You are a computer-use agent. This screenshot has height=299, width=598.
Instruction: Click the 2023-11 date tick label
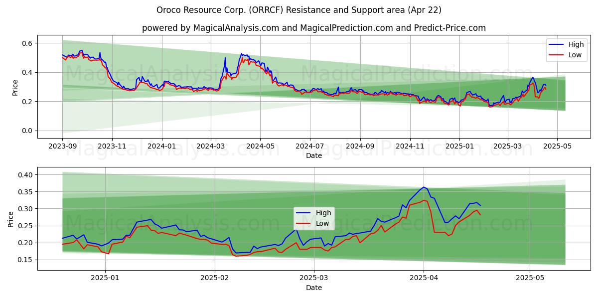(x=112, y=147)
